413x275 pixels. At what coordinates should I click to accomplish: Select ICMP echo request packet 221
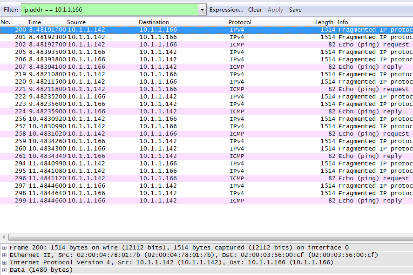click(207, 89)
